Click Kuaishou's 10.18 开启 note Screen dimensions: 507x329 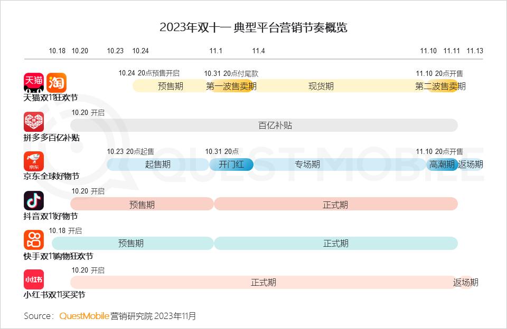(x=65, y=230)
